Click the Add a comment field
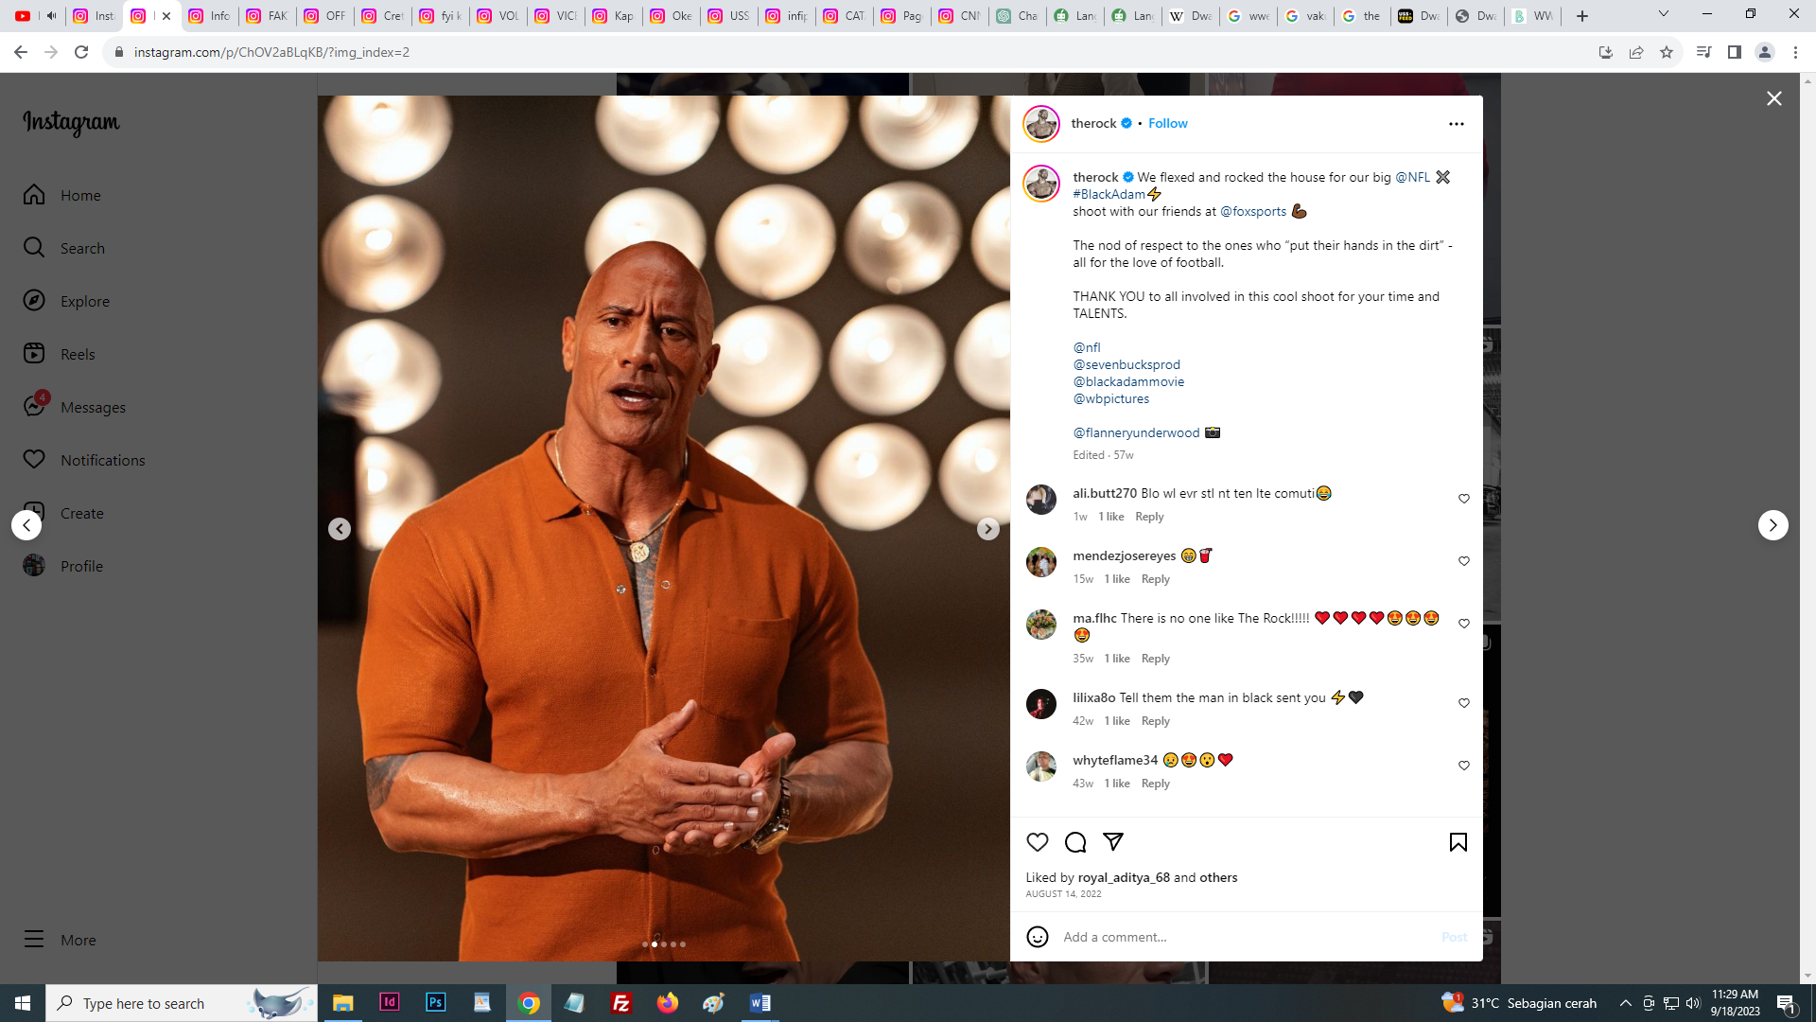This screenshot has width=1816, height=1022. point(1244,937)
